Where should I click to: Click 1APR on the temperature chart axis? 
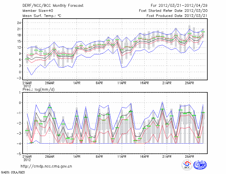[x=76, y=83]
